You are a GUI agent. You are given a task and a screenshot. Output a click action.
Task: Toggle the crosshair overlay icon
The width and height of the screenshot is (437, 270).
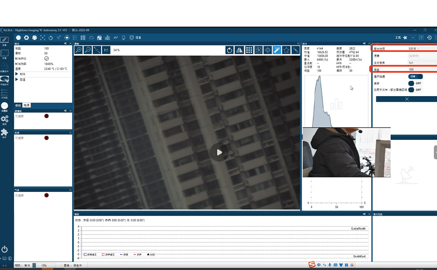click(x=267, y=50)
